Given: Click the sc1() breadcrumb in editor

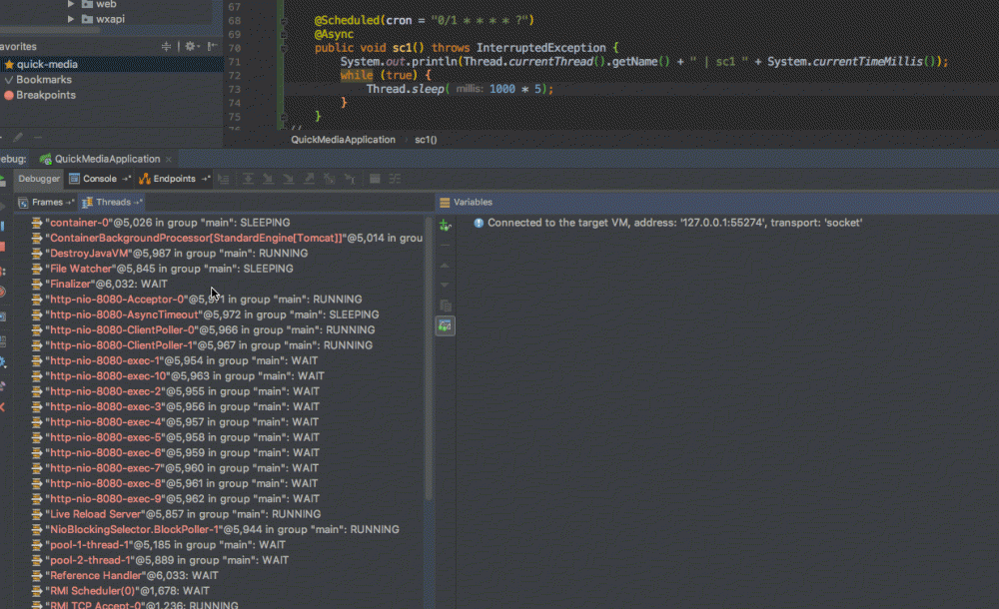Looking at the screenshot, I should point(426,140).
